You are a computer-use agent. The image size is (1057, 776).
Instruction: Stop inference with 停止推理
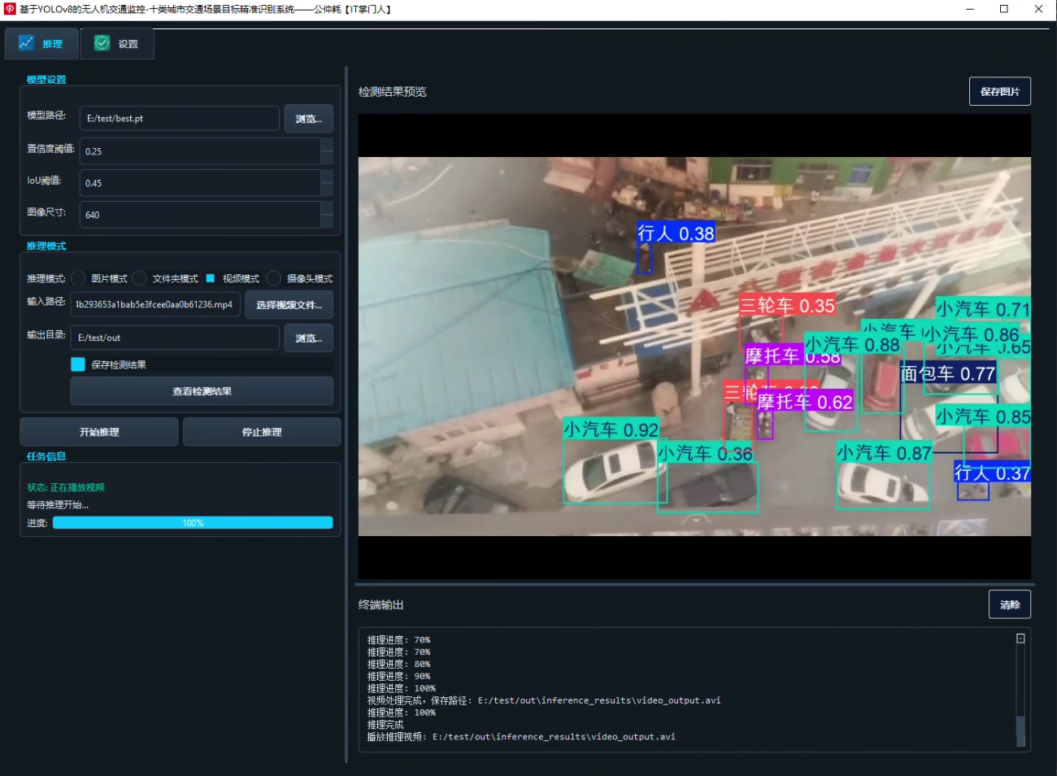[262, 432]
